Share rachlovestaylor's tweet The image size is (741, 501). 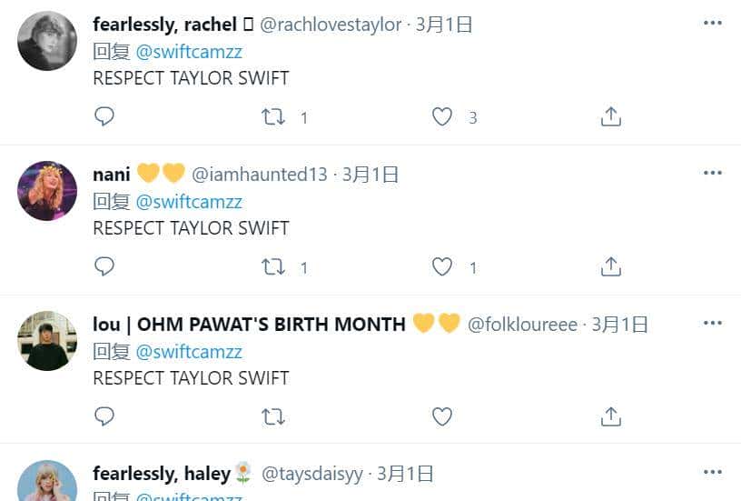click(611, 117)
